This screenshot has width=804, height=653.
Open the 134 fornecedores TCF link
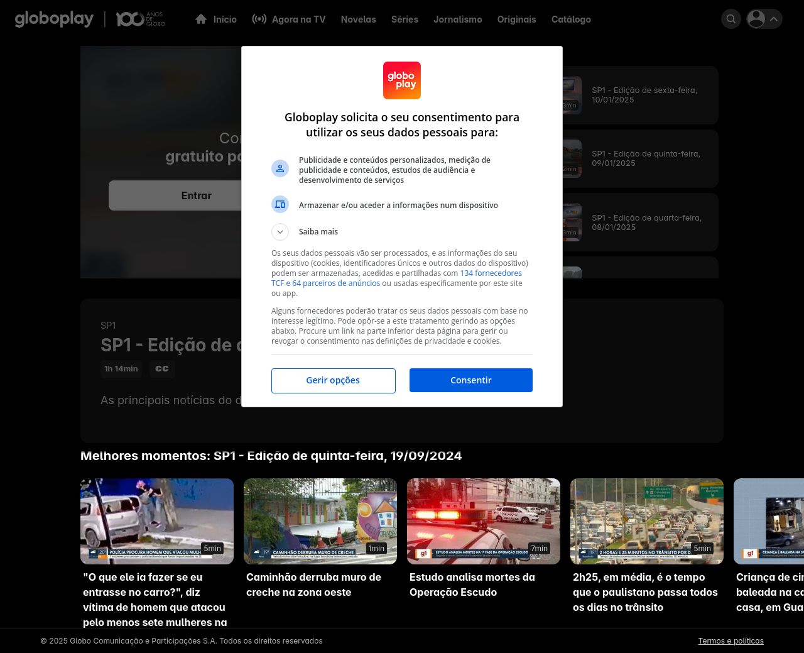click(x=491, y=273)
